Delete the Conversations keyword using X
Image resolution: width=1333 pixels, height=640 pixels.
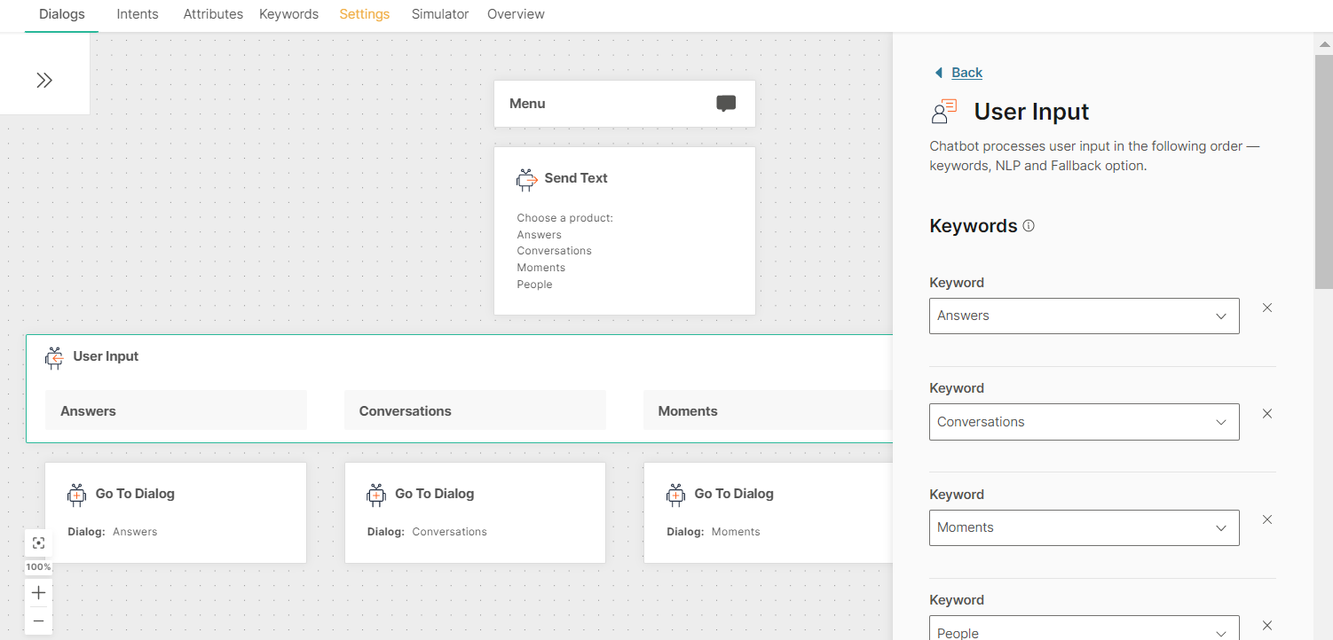(x=1267, y=414)
